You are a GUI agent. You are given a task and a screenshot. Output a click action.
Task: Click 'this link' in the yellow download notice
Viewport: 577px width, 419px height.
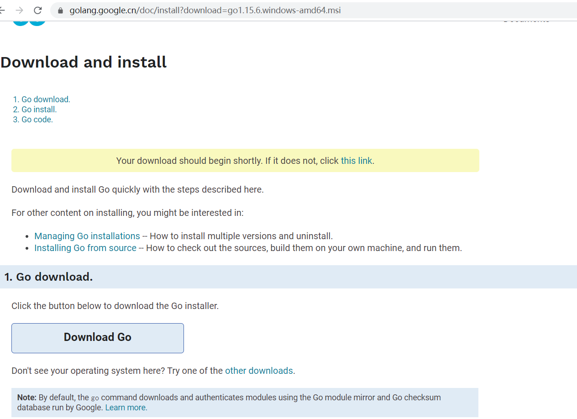click(x=357, y=161)
